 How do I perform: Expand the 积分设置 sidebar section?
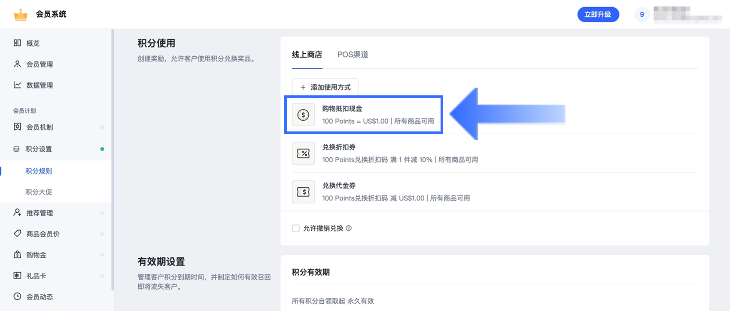click(56, 149)
